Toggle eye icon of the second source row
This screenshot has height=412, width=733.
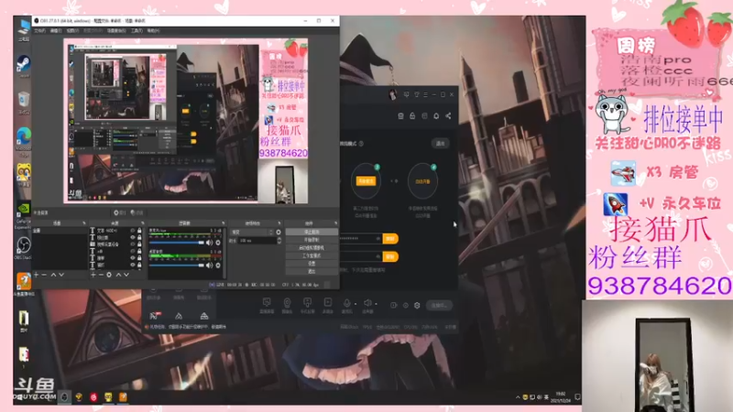pyautogui.click(x=133, y=237)
